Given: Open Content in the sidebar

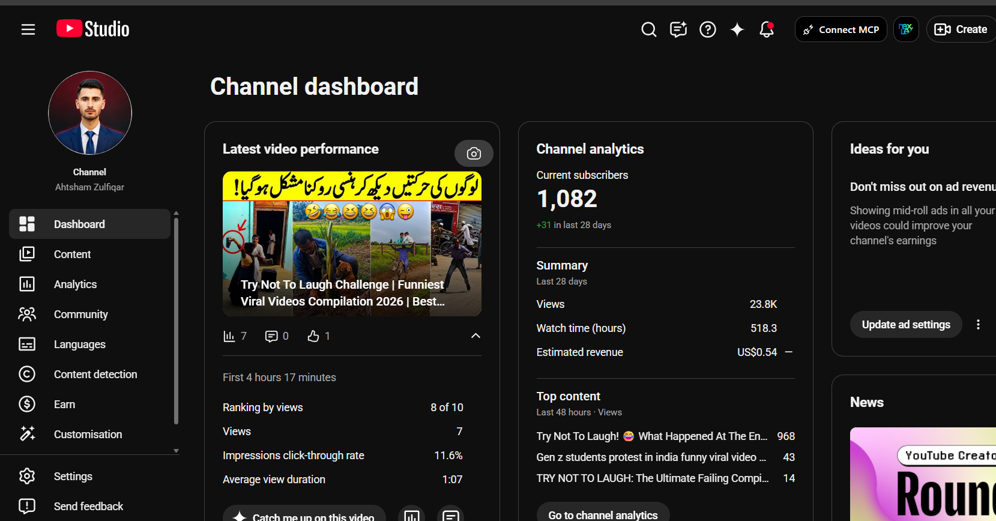Looking at the screenshot, I should 90,254.
